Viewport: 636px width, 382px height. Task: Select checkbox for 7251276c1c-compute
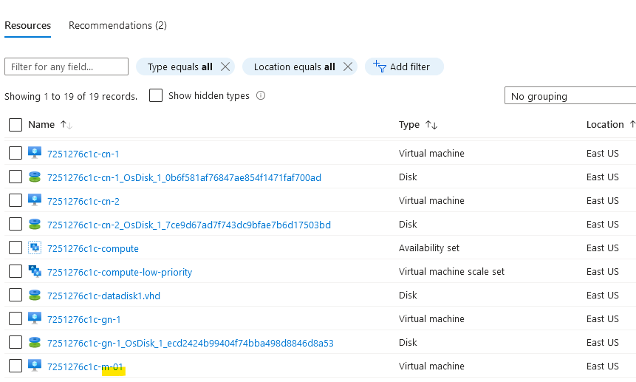tap(16, 248)
